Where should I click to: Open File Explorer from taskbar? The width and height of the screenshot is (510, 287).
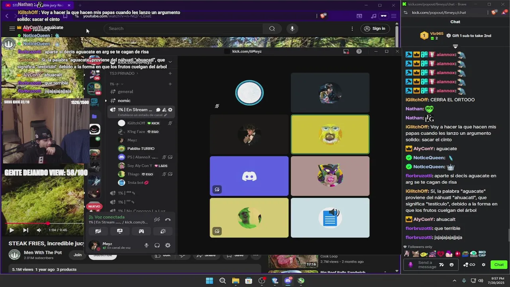point(235,281)
